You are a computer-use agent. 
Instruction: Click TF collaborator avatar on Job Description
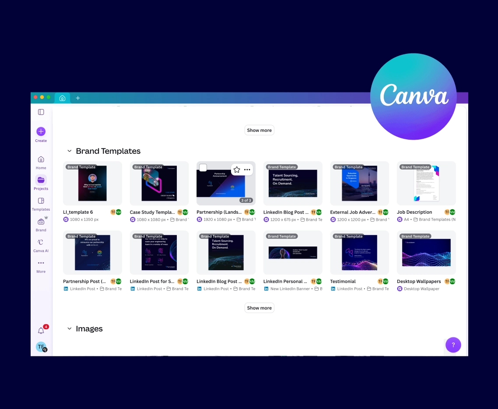[x=447, y=212]
